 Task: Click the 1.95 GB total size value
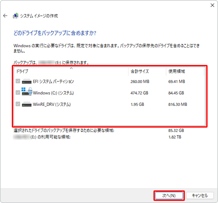coord(137,105)
